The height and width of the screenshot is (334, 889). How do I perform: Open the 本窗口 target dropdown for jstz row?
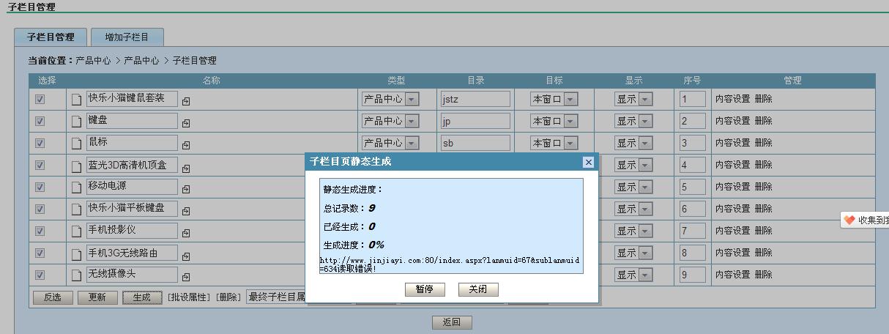click(x=570, y=99)
